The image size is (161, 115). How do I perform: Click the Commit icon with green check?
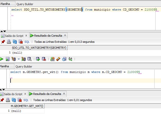pos(38,59)
